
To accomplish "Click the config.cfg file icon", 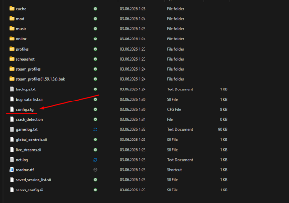I will tap(12, 109).
